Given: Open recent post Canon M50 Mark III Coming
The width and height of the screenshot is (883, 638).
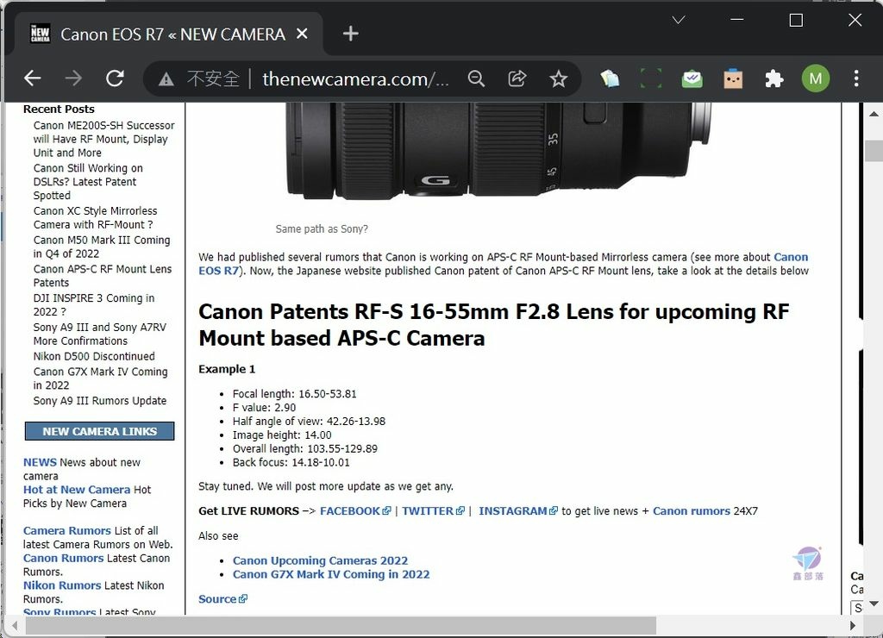Looking at the screenshot, I should [102, 247].
